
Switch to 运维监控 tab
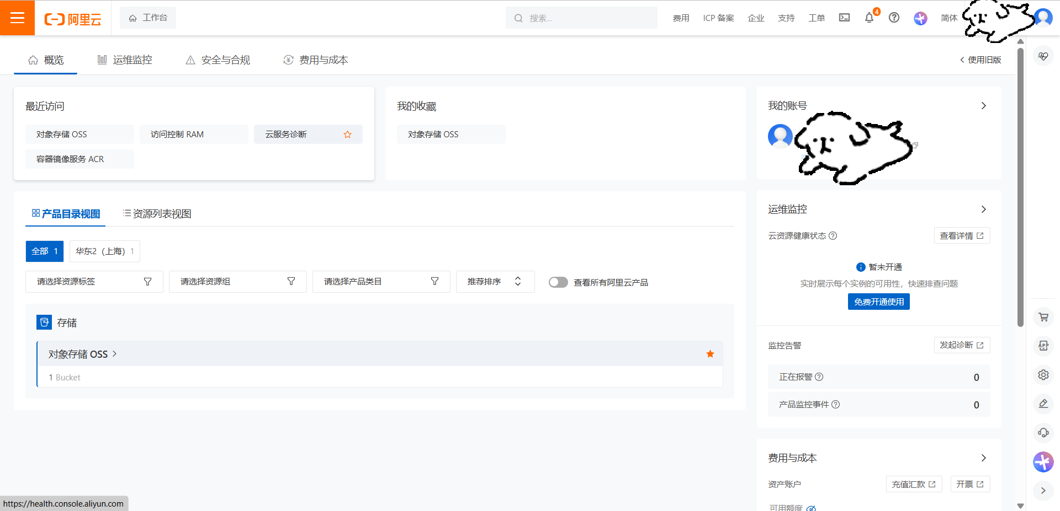pyautogui.click(x=125, y=60)
